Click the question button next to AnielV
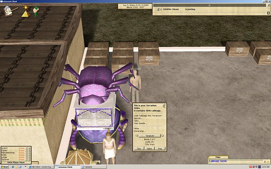This screenshot has width=271, height=169. pyautogui.click(x=26, y=148)
